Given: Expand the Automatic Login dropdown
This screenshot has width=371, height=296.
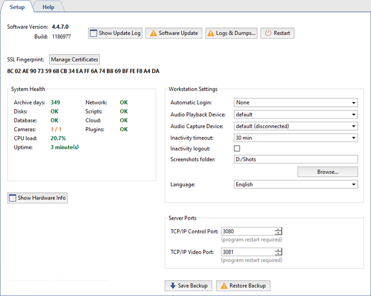Looking at the screenshot, I should tap(295, 103).
